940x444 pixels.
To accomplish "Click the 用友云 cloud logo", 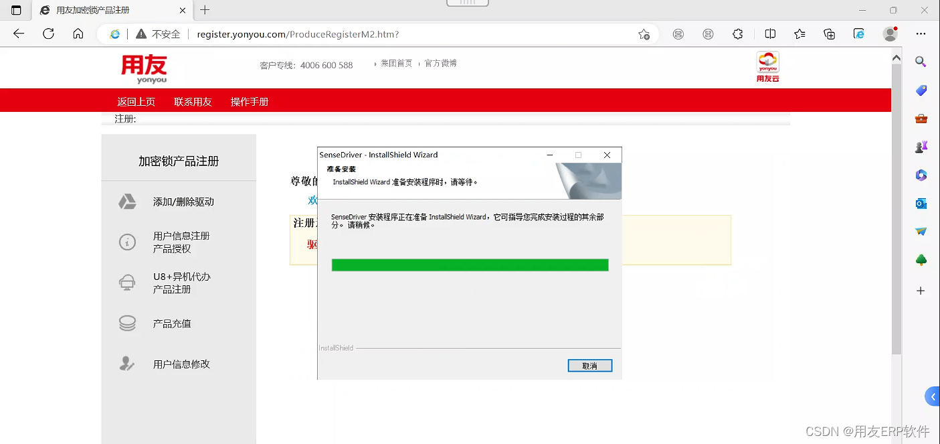I will tap(768, 67).
